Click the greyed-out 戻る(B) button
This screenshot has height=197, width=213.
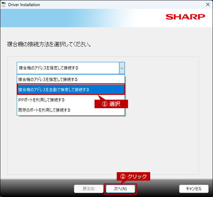click(x=89, y=188)
